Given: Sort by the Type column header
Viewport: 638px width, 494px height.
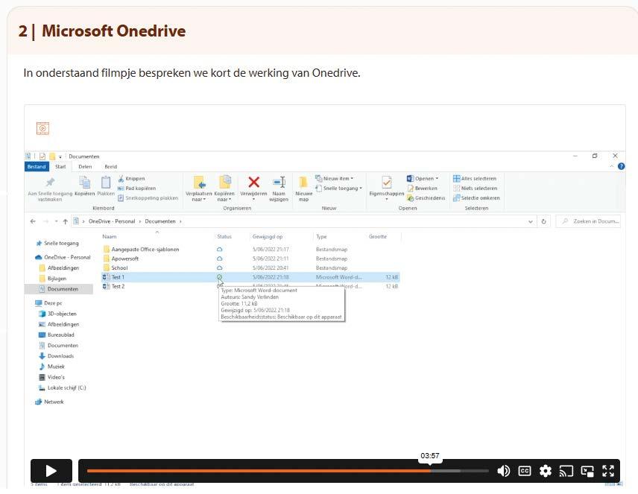Looking at the screenshot, I should click(x=321, y=236).
